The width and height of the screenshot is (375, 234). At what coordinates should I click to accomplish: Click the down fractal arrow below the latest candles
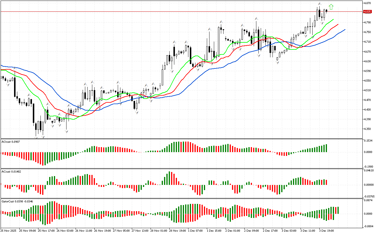click(x=322, y=23)
